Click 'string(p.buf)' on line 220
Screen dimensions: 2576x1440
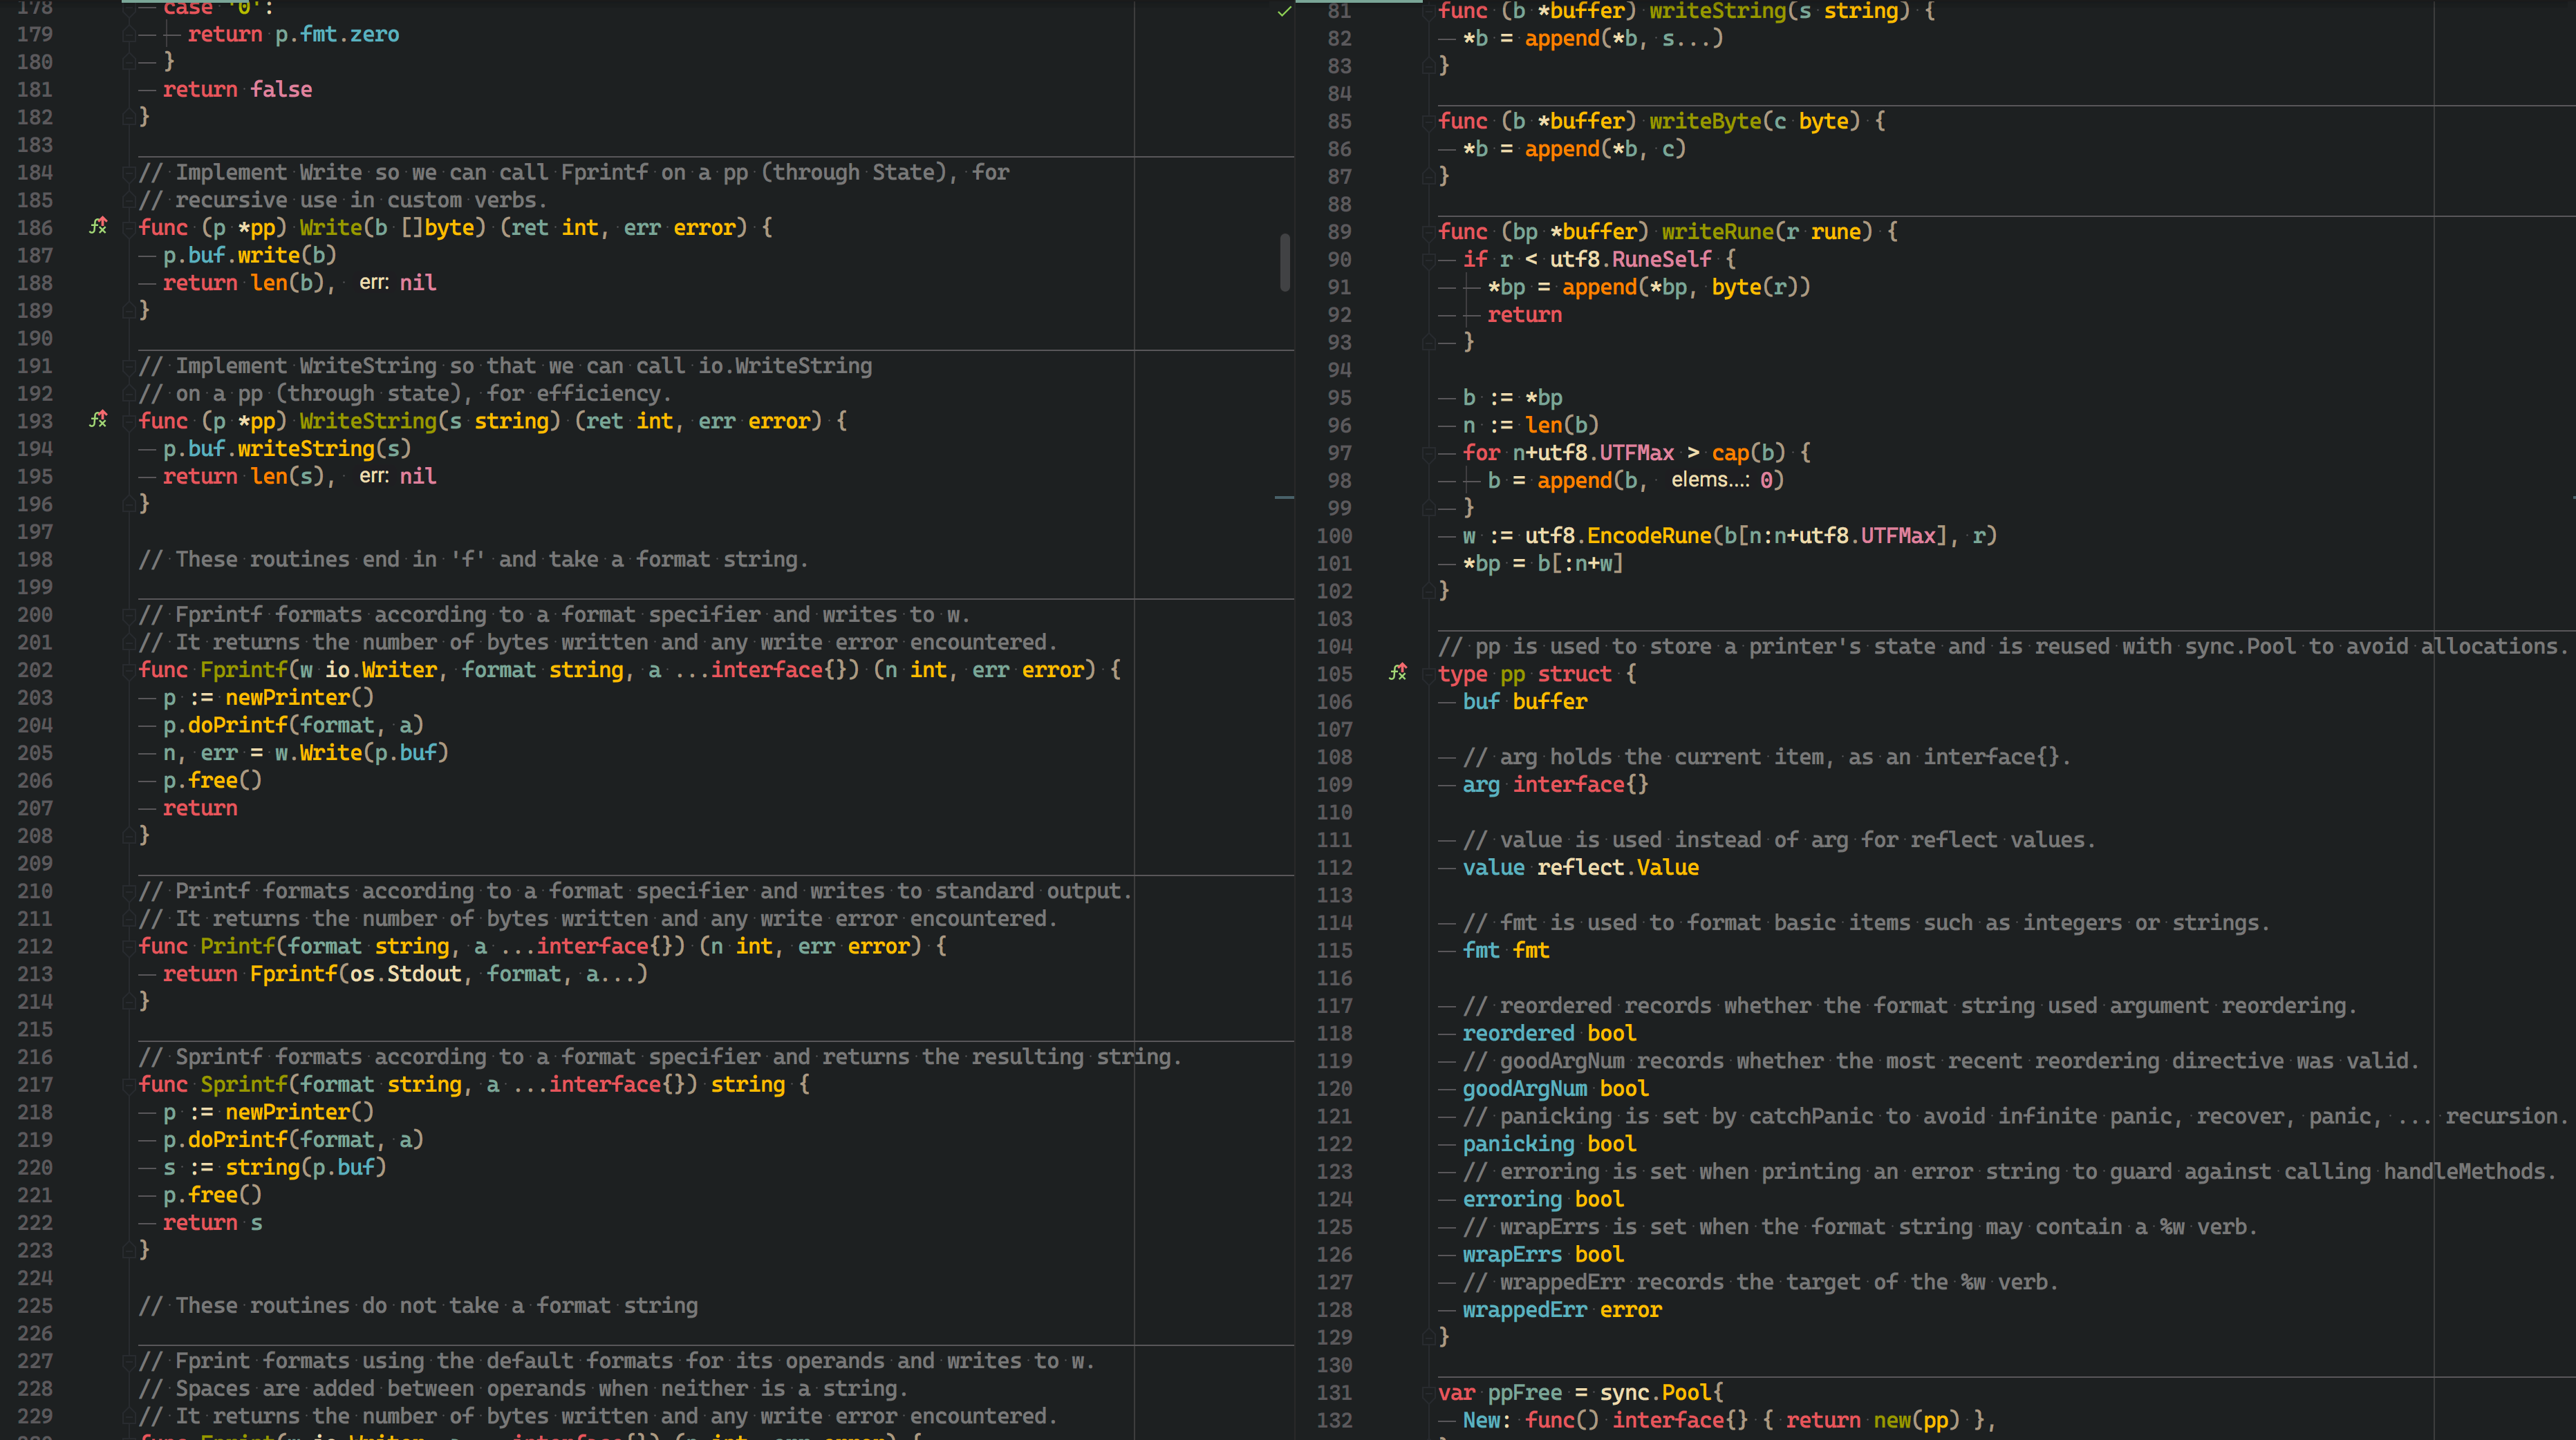(305, 1167)
